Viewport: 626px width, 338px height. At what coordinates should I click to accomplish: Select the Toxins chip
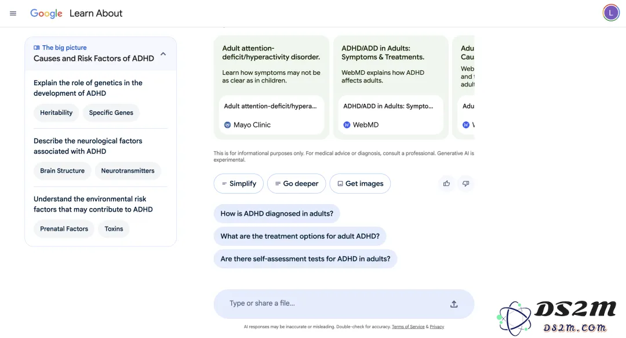(114, 229)
